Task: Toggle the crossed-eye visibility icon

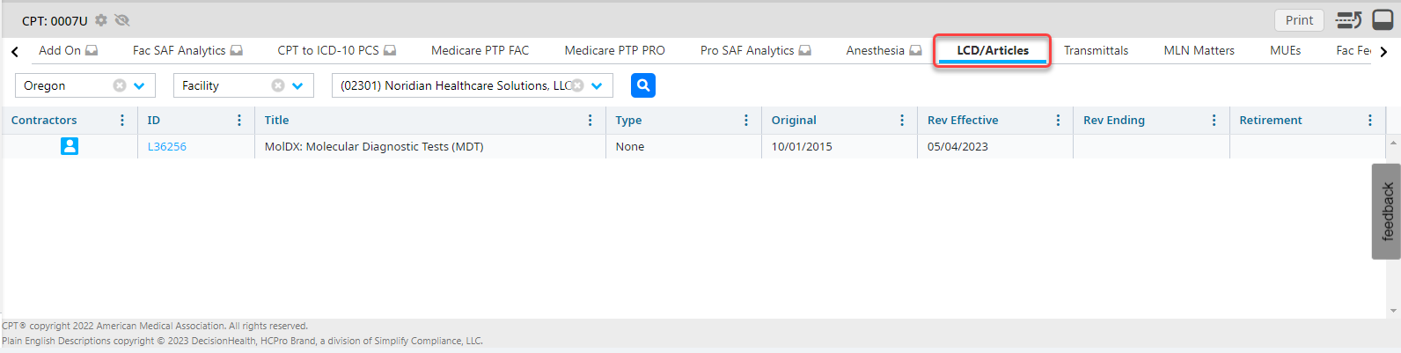Action: coord(122,20)
